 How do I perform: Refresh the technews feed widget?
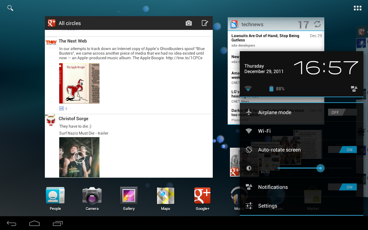[x=317, y=24]
